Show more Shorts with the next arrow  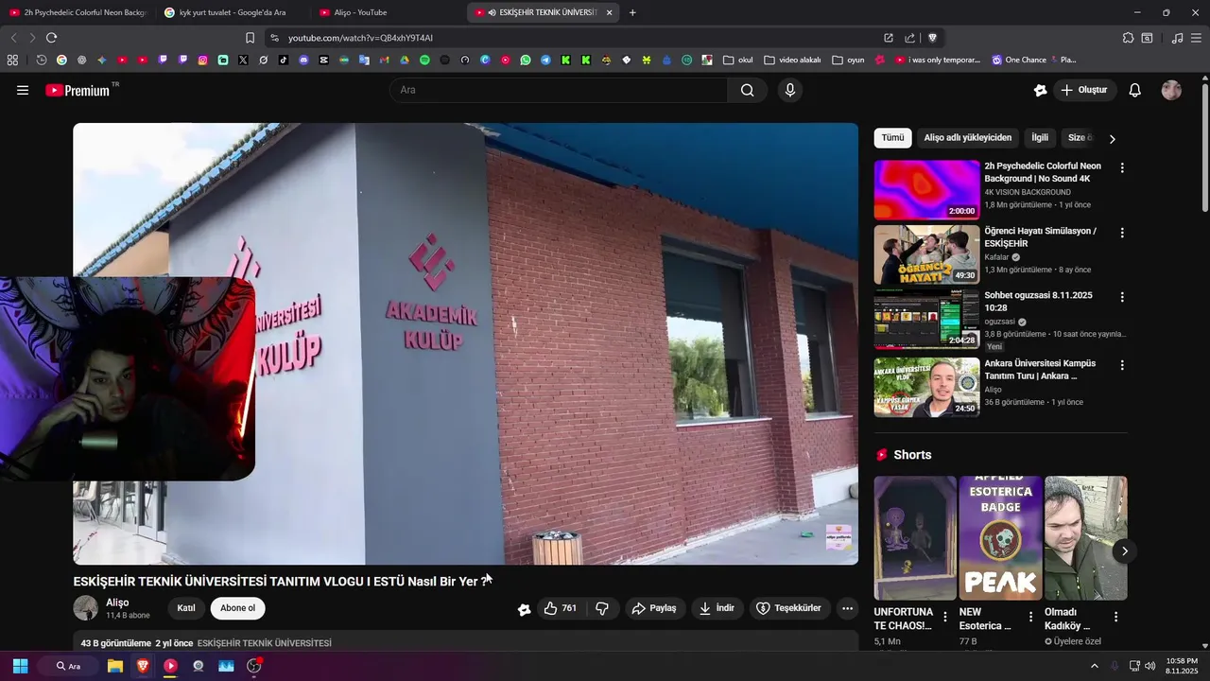(x=1124, y=550)
